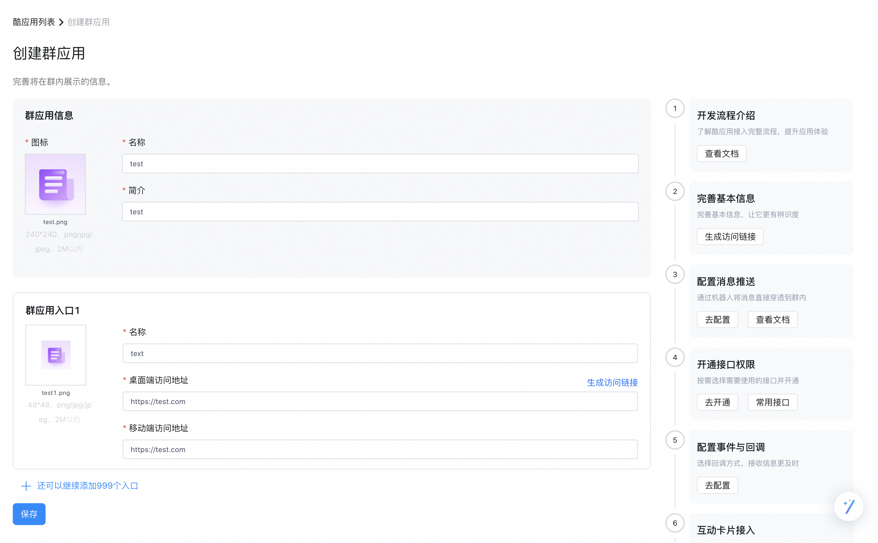Click the 配置事件与回调 heading
This screenshot has height=543, width=878.
click(x=731, y=447)
